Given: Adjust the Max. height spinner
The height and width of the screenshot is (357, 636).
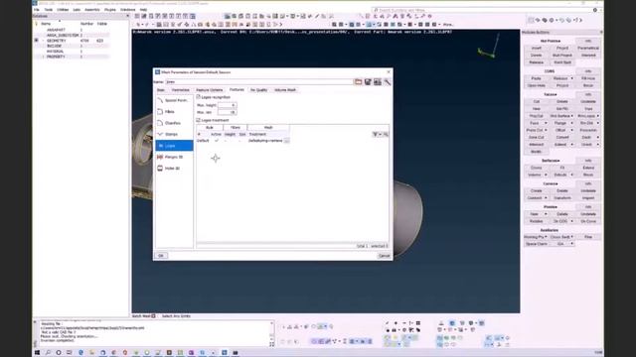Looking at the screenshot, I should tap(228, 105).
